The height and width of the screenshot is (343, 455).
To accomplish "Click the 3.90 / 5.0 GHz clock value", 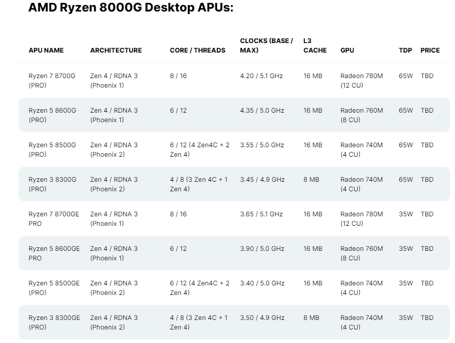I will click(262, 248).
